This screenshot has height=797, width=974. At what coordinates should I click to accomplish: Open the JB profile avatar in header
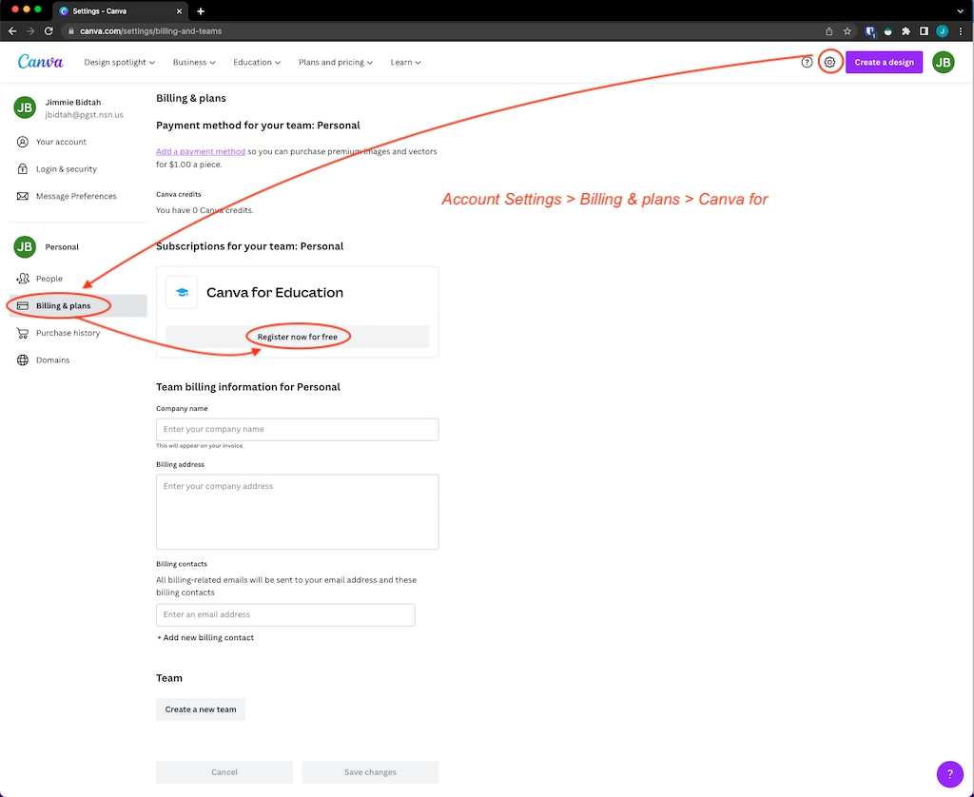coord(943,62)
